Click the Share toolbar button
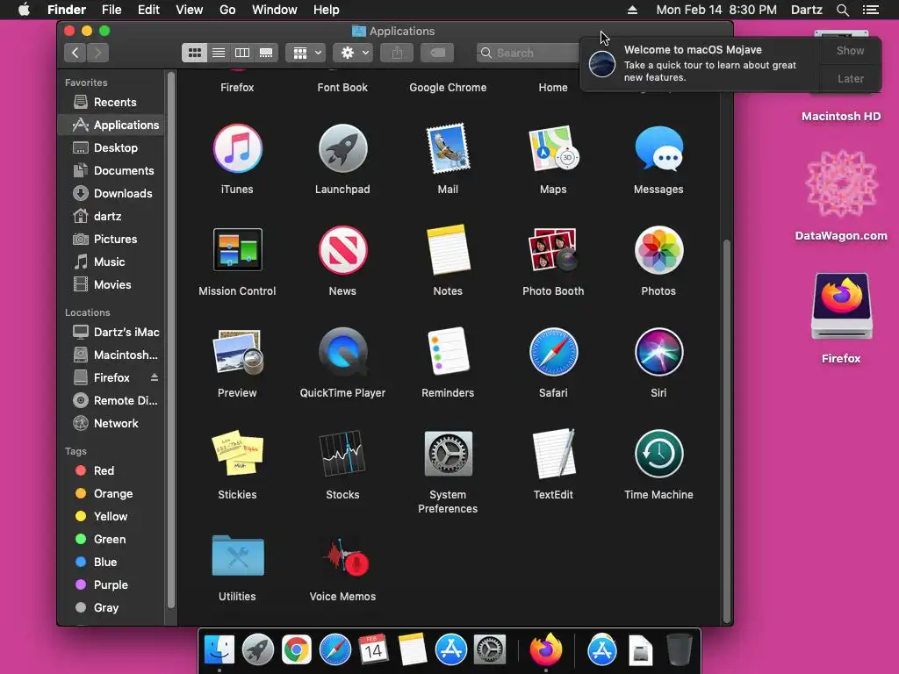The image size is (899, 674). pyautogui.click(x=397, y=53)
